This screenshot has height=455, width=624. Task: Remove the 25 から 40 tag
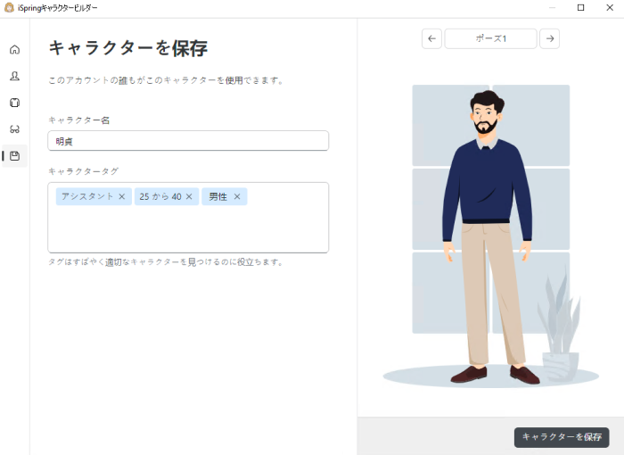tap(189, 196)
